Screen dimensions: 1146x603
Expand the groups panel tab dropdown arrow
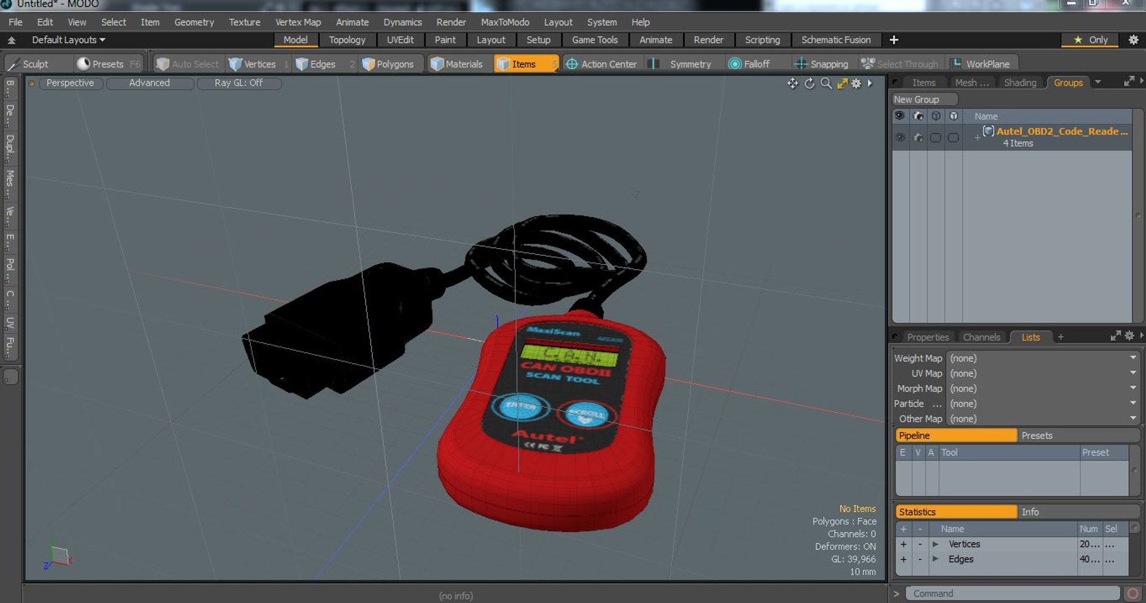[1098, 82]
